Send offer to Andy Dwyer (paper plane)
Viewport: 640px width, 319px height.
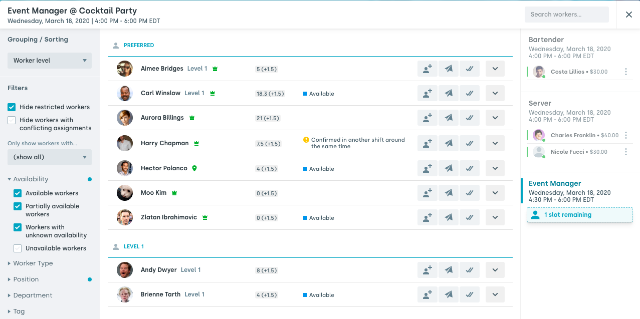click(x=449, y=270)
